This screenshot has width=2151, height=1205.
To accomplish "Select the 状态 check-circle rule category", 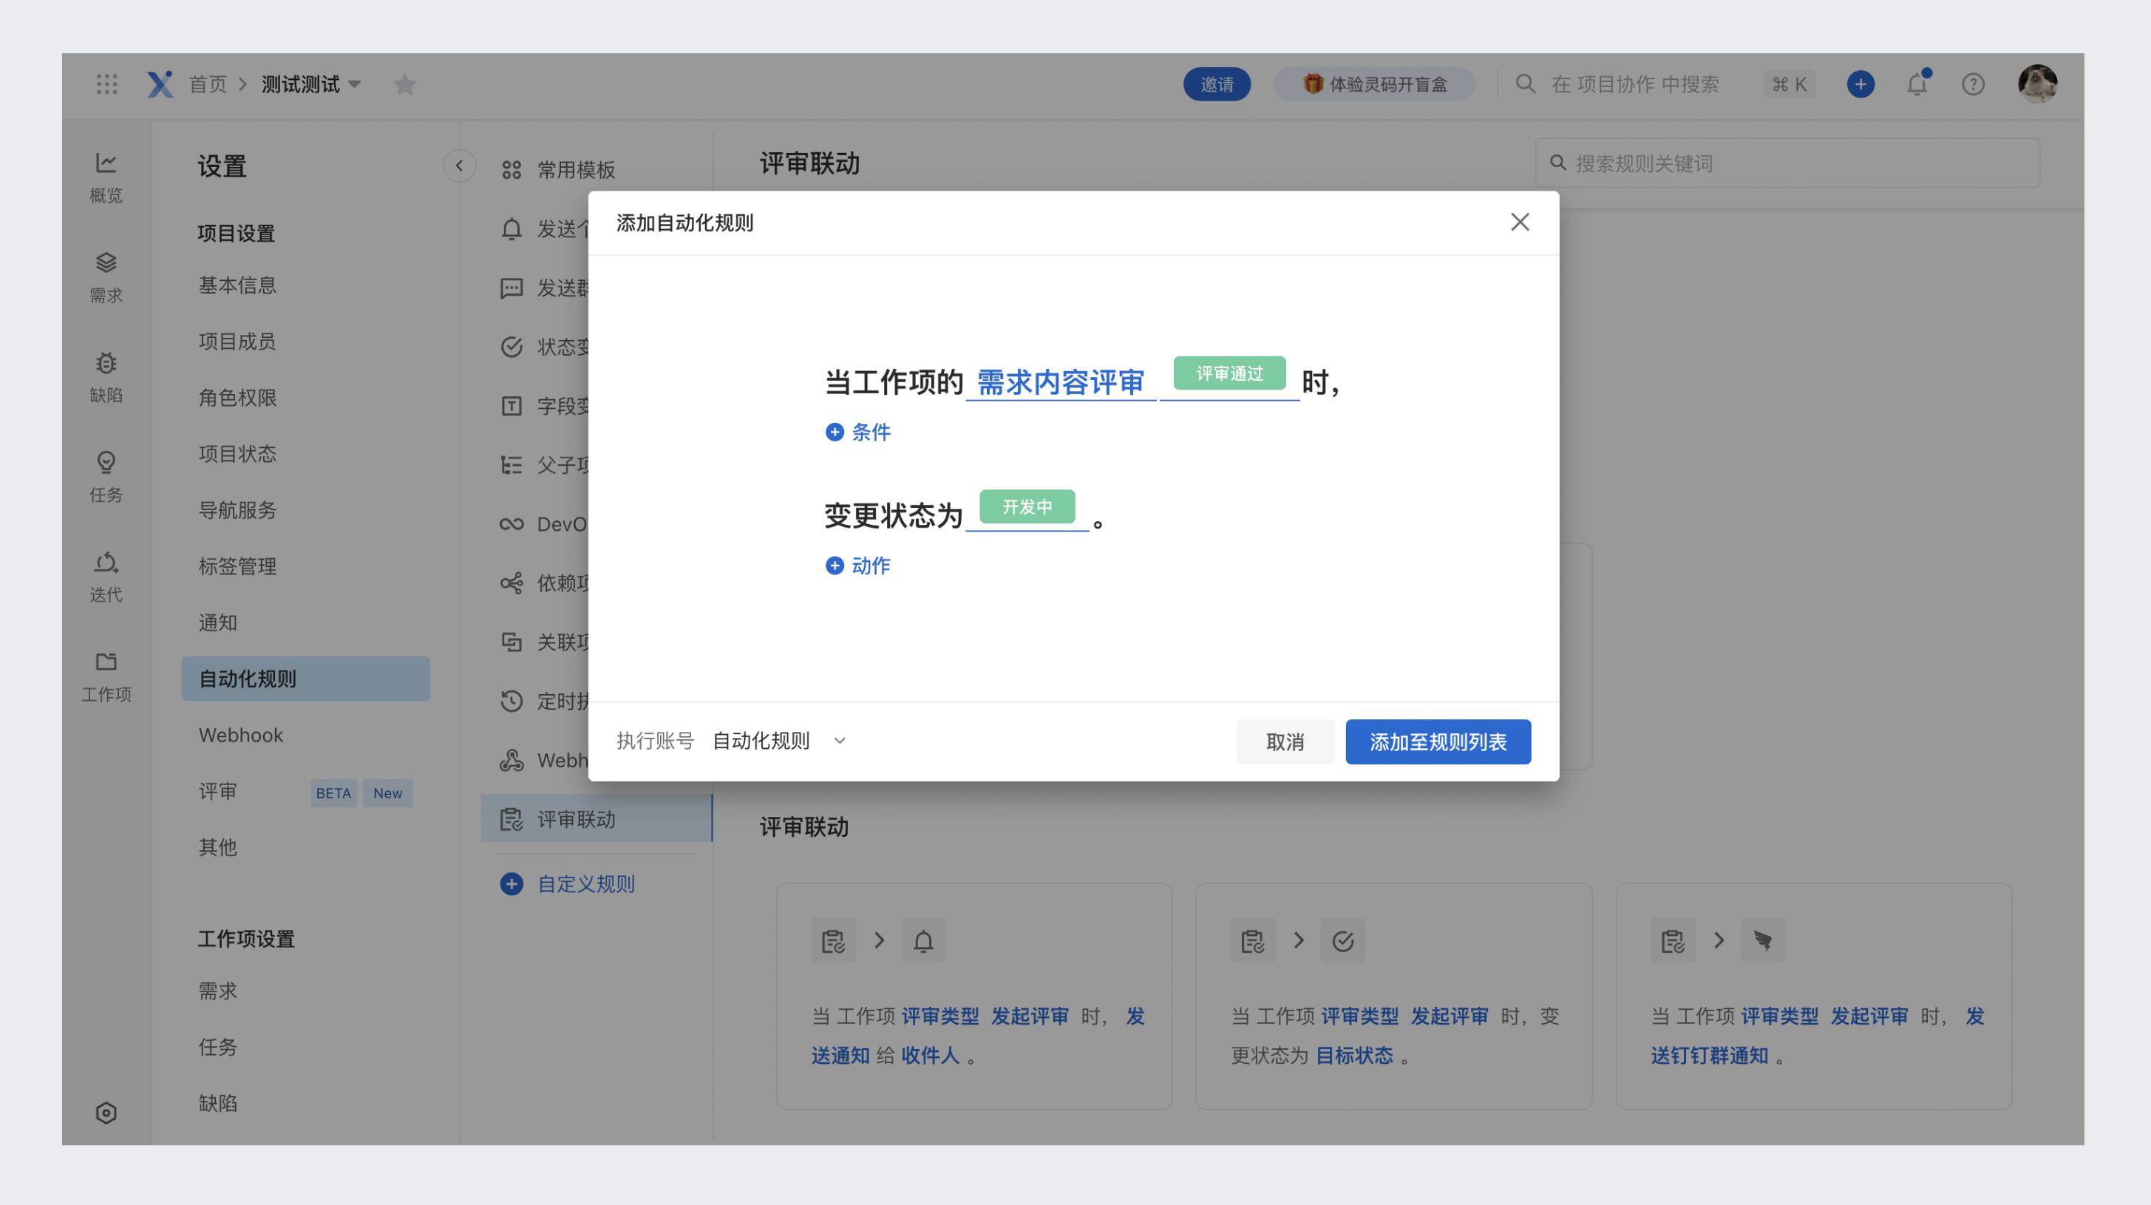I will coord(511,347).
